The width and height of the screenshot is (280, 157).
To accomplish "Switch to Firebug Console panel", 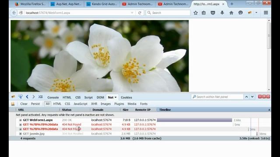I will pyautogui.click(x=53, y=97).
